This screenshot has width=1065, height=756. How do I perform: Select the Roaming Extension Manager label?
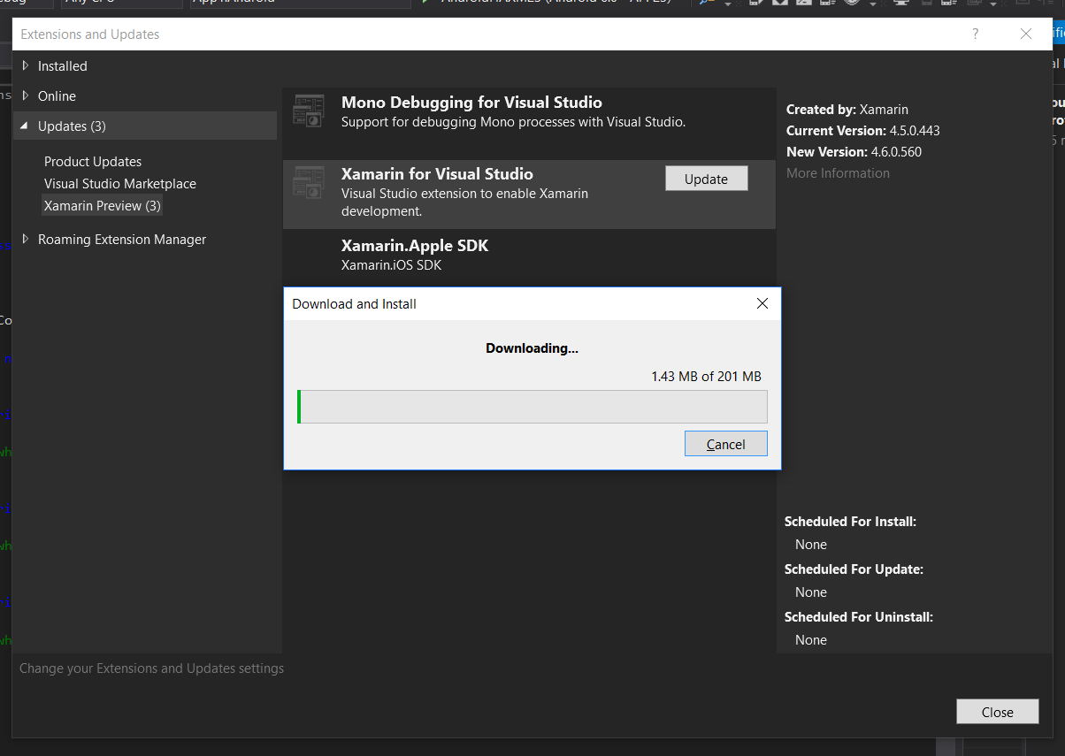[x=122, y=240]
